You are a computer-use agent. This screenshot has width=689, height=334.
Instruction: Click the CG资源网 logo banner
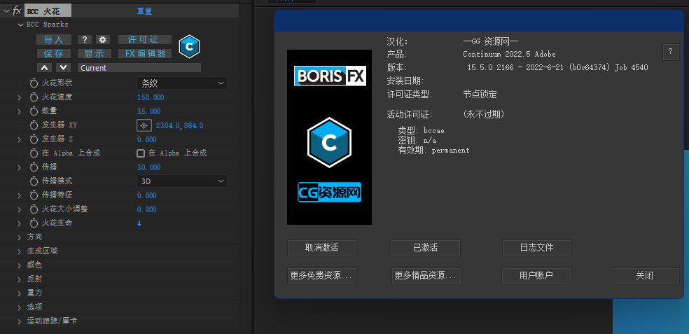tap(330, 192)
